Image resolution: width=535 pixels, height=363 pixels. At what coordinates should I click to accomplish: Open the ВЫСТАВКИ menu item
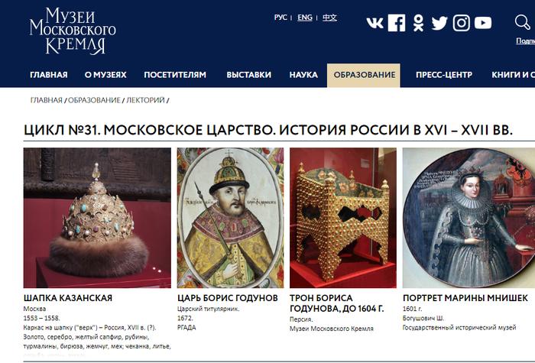point(248,75)
